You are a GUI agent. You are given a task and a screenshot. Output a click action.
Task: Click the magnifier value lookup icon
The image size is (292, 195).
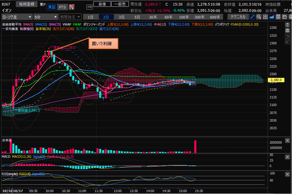[x=259, y=17]
